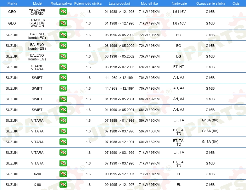
Task: Click the Moc silnika column header
Action: (x=149, y=3)
